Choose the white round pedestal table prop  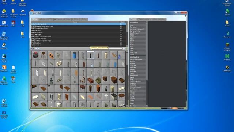(106, 97)
